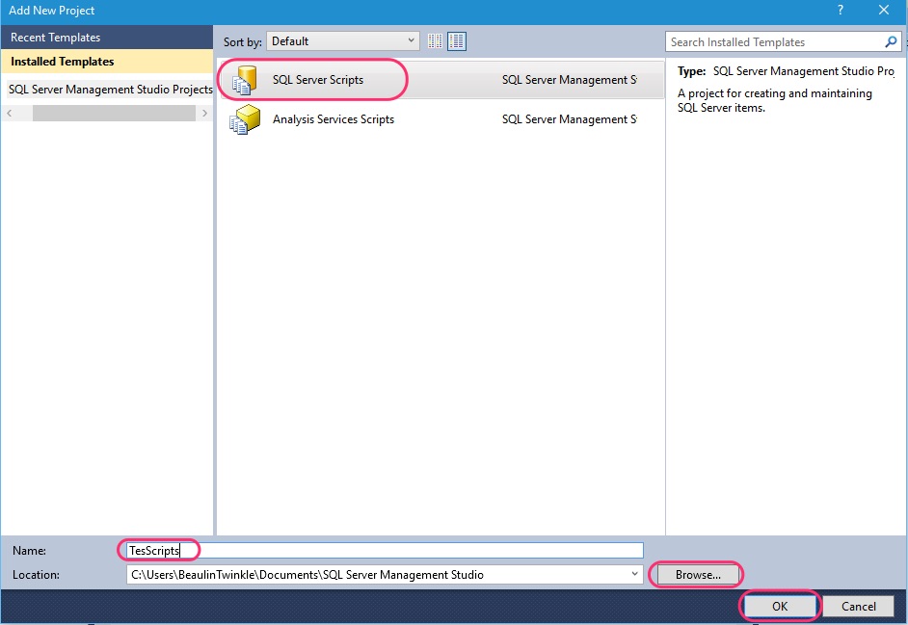Click into the Name text field
Screen dimensions: 908x625
coord(385,550)
